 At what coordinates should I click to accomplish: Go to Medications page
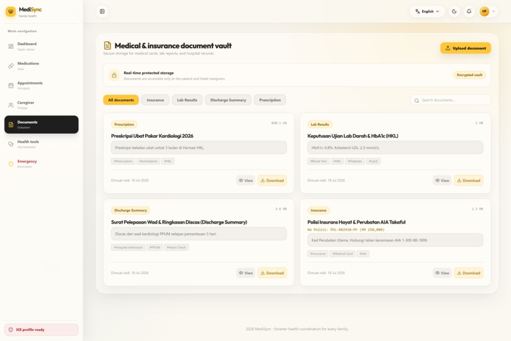point(41,66)
